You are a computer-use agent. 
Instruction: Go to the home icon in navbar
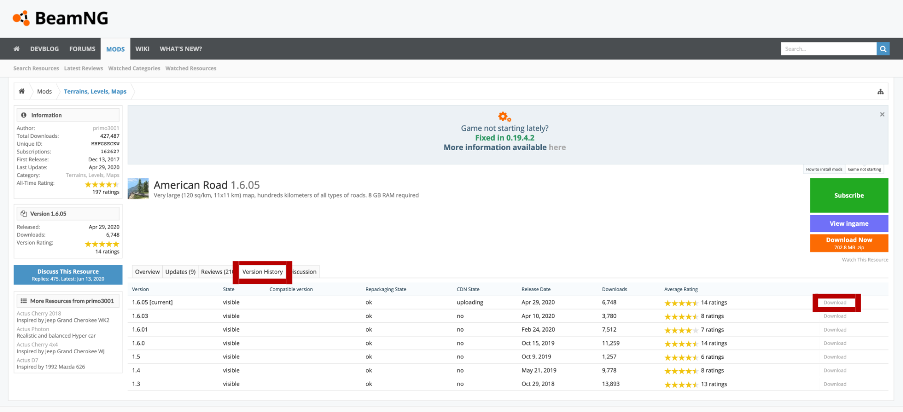pos(16,49)
